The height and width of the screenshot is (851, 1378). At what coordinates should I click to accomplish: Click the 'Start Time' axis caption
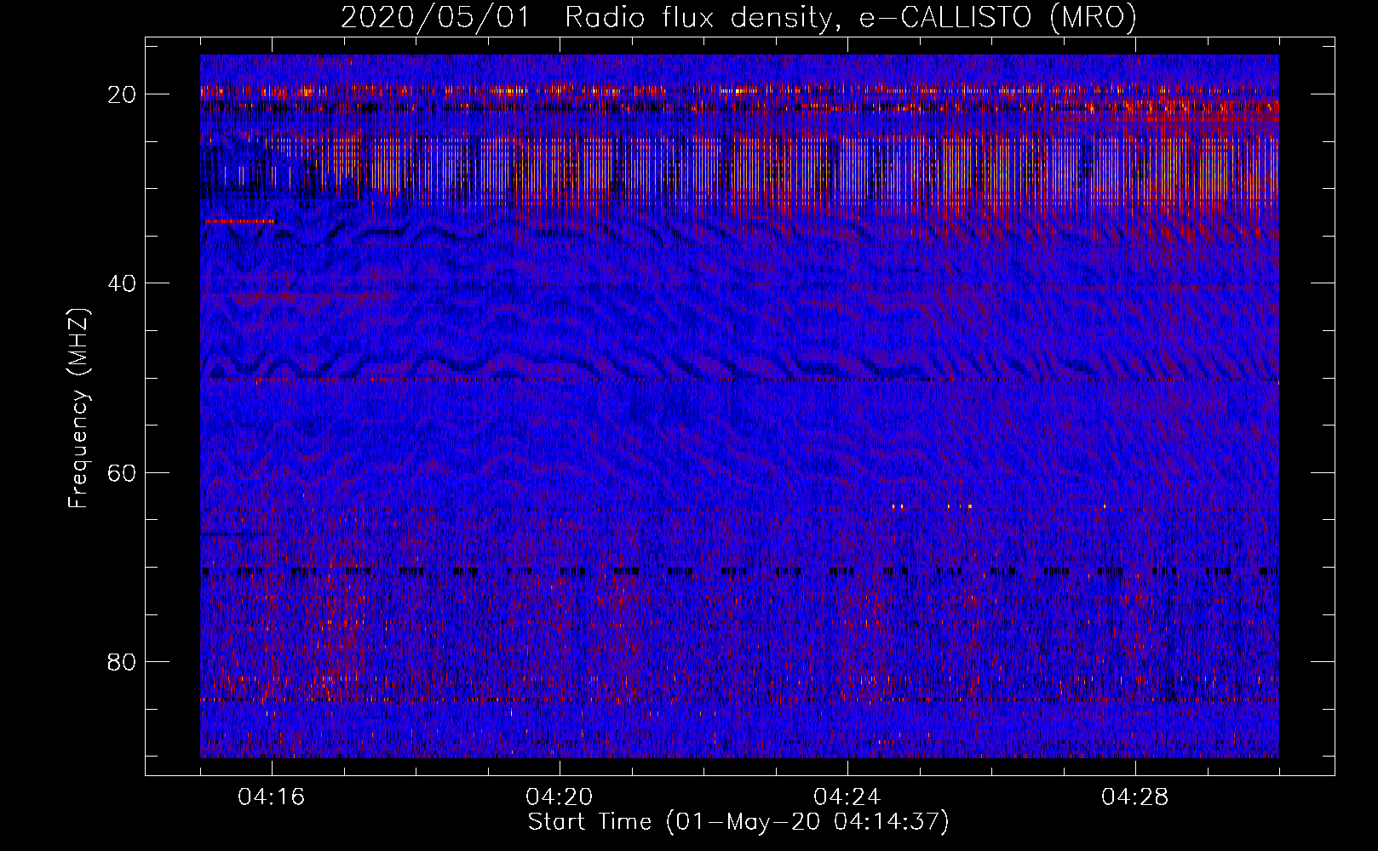(738, 822)
